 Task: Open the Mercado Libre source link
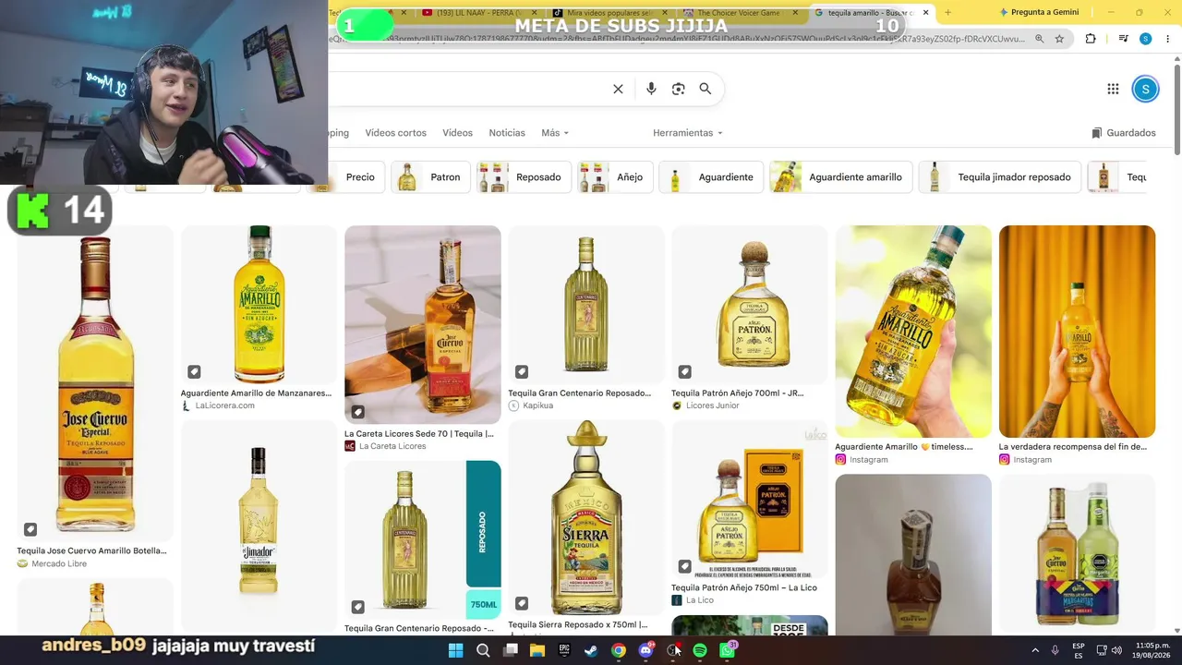click(x=52, y=563)
